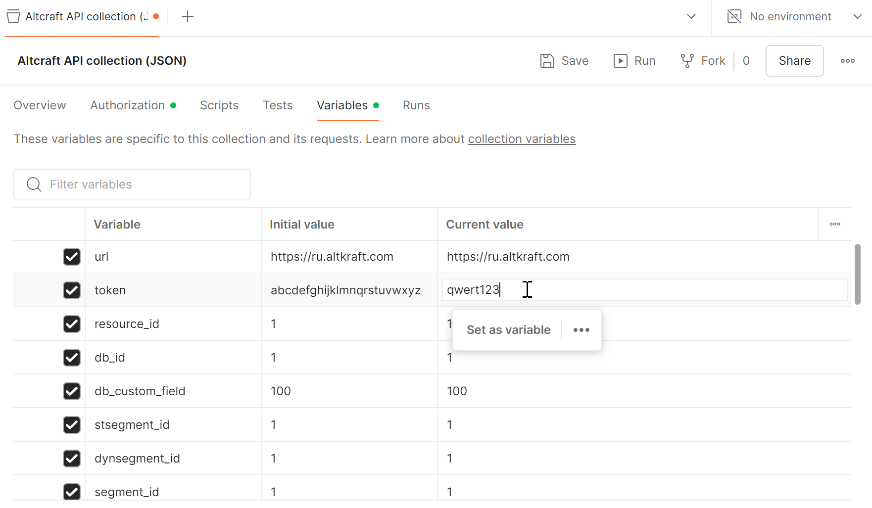Click the Share button
This screenshot has height=508, width=872.
pos(795,61)
